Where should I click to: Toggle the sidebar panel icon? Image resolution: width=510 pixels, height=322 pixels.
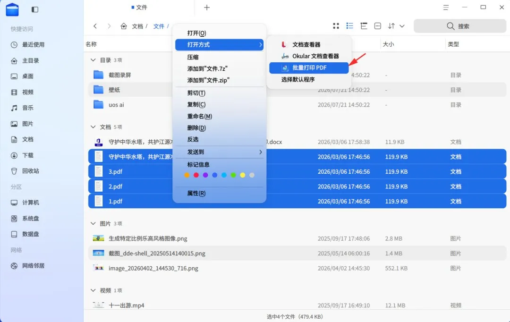click(35, 9)
